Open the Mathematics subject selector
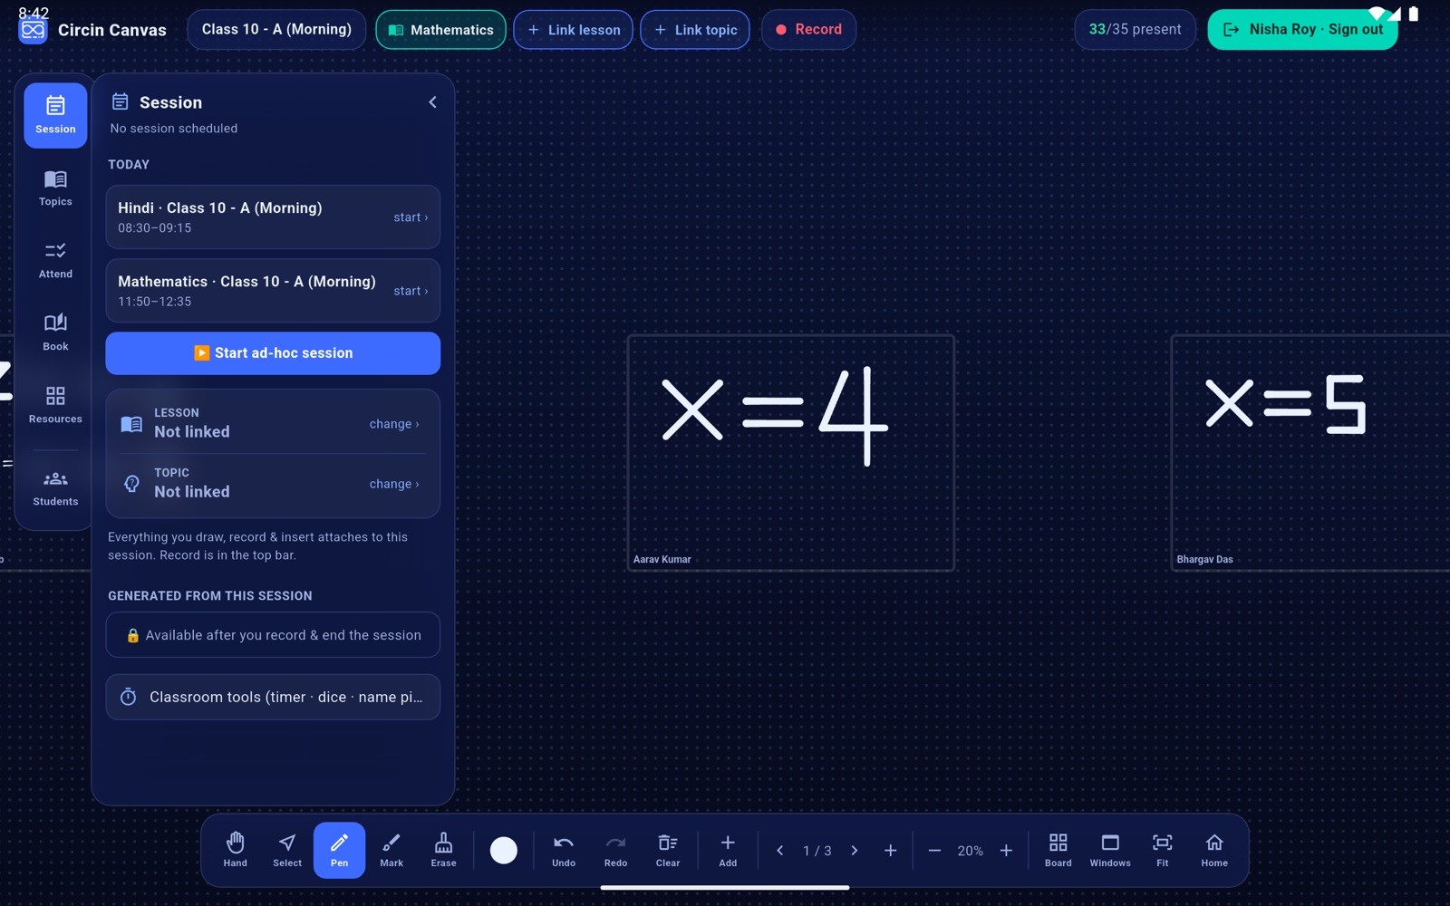This screenshot has width=1450, height=906. coord(441,30)
